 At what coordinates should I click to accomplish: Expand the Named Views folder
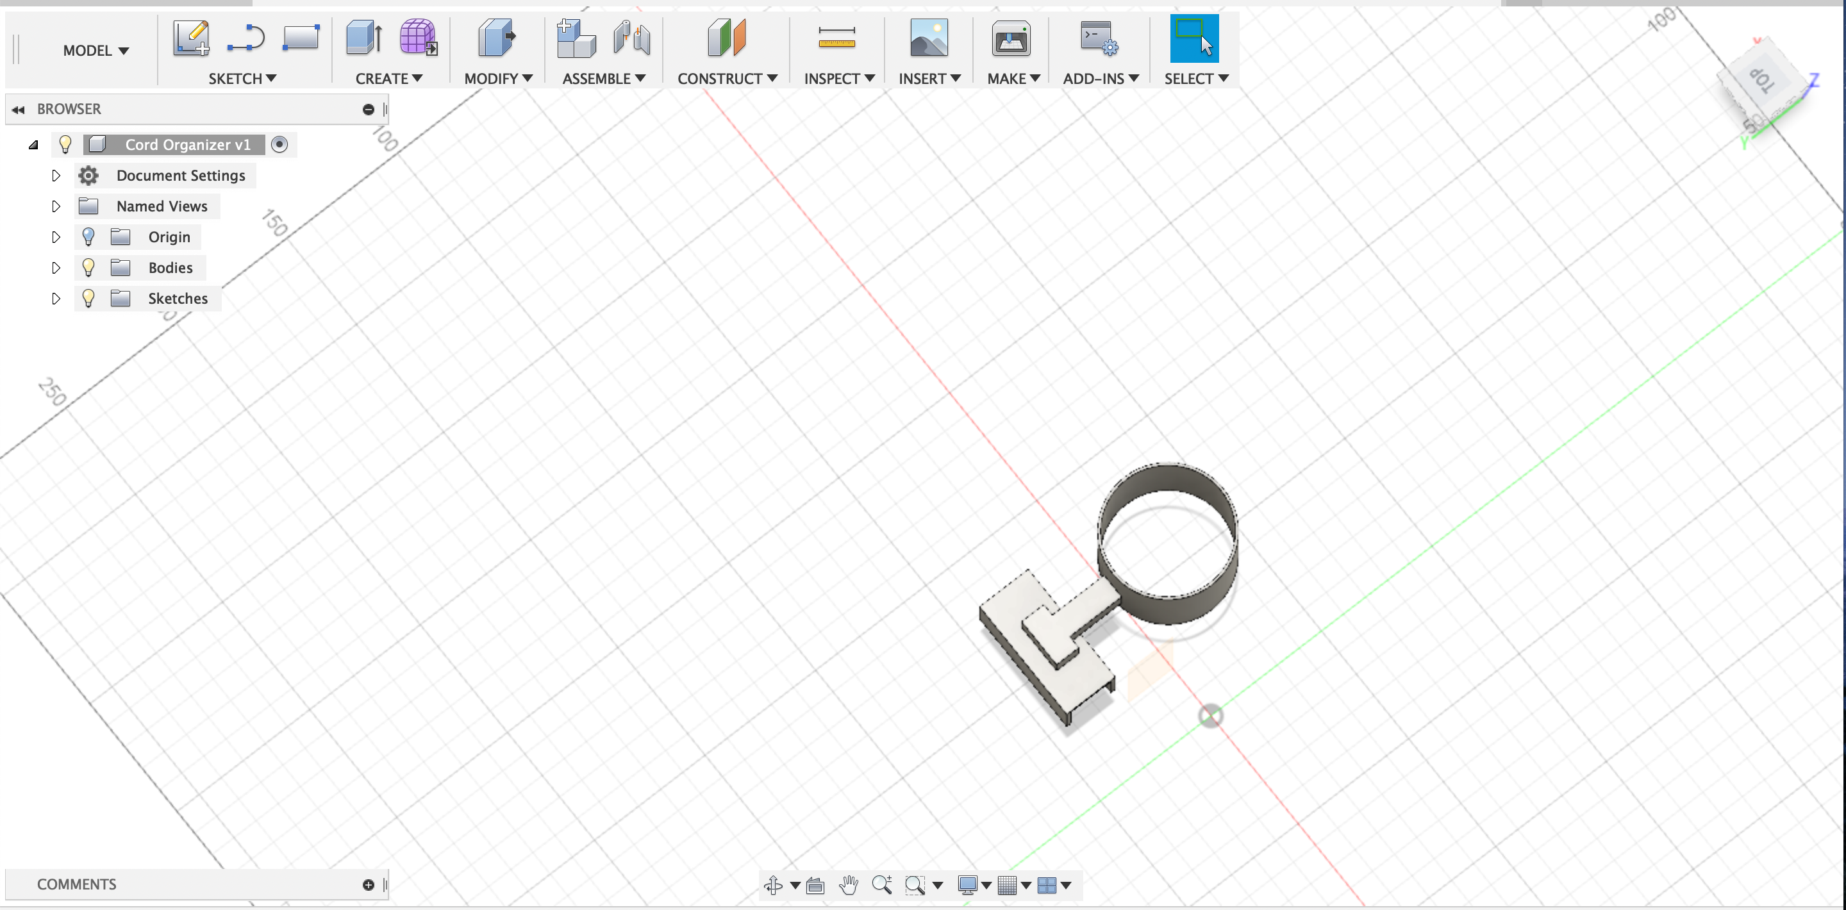tap(56, 206)
